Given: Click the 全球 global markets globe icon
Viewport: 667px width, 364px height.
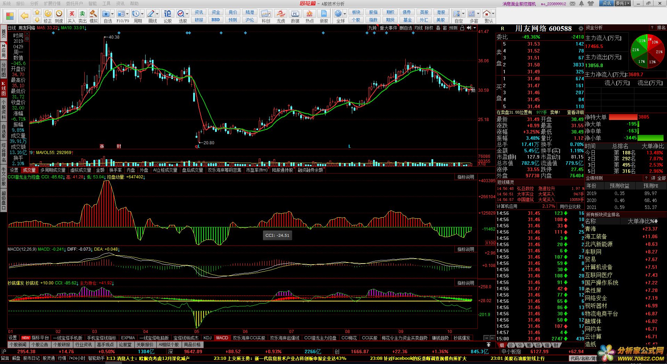Looking at the screenshot, I should [338, 14].
